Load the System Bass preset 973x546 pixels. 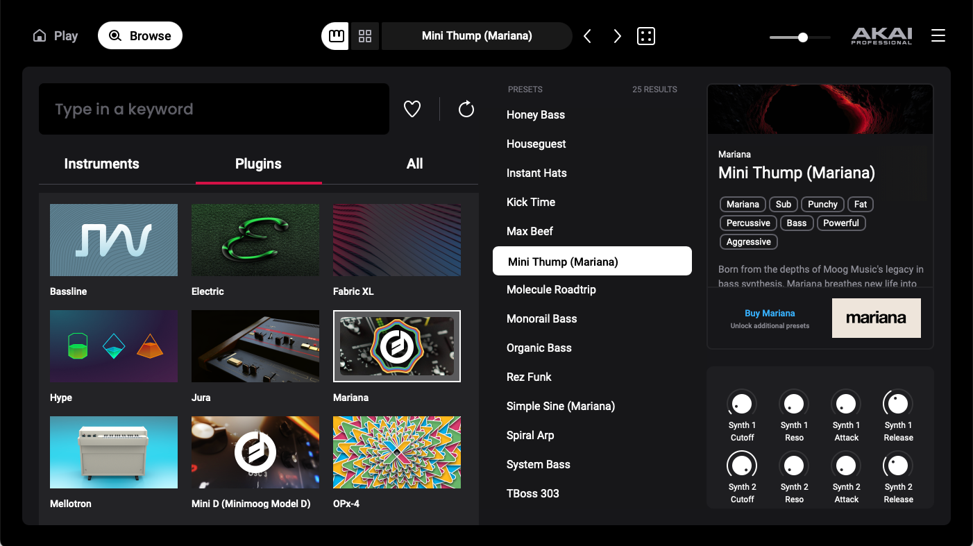(539, 464)
